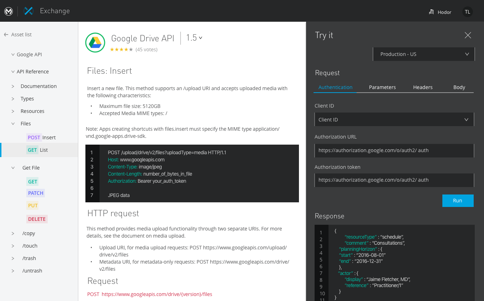Click the Hodor organization name
The image size is (484, 301).
(x=444, y=12)
